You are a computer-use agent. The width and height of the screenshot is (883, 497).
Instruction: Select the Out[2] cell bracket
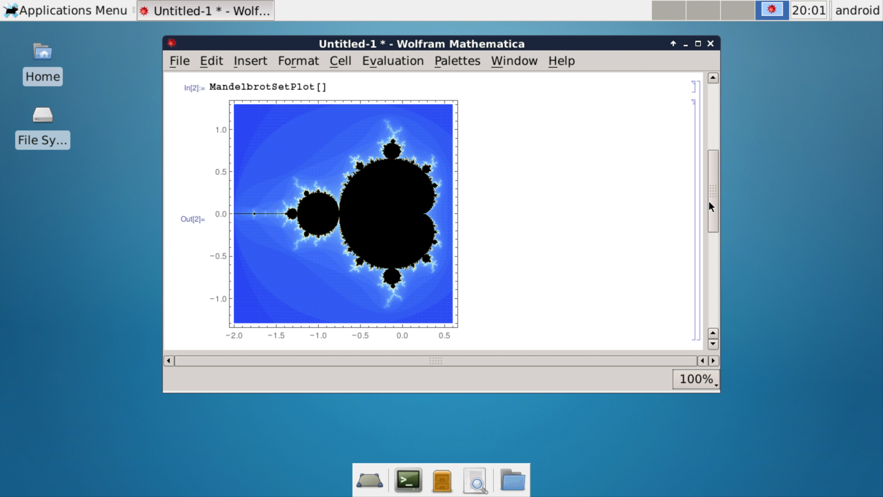coord(695,217)
